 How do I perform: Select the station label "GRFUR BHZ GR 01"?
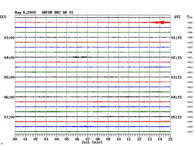point(58,12)
